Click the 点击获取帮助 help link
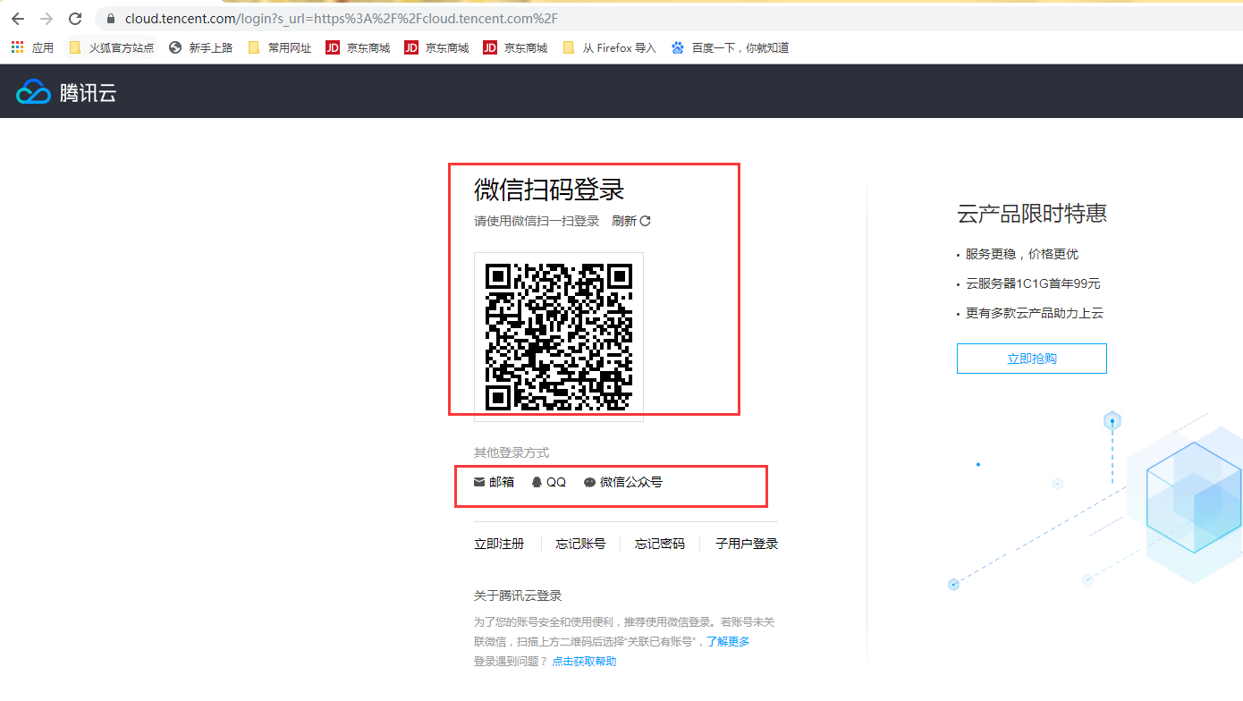 tap(584, 662)
